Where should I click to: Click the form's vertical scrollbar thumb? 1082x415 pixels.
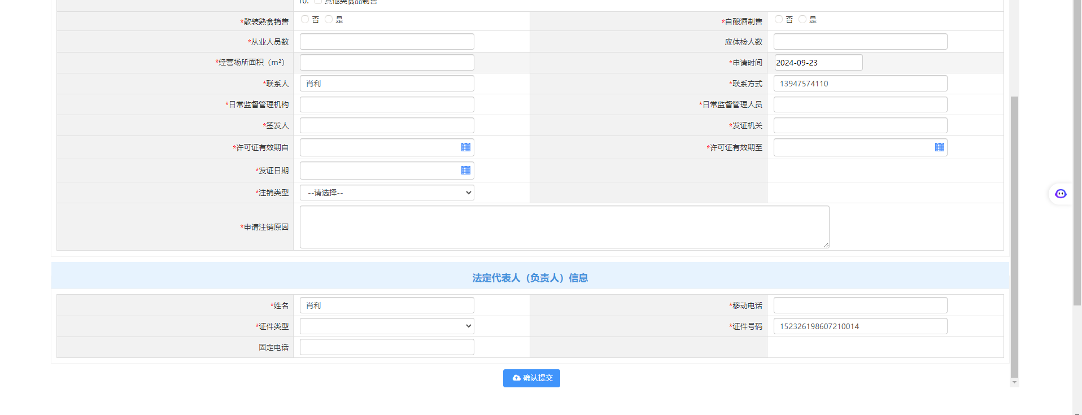point(1014,236)
